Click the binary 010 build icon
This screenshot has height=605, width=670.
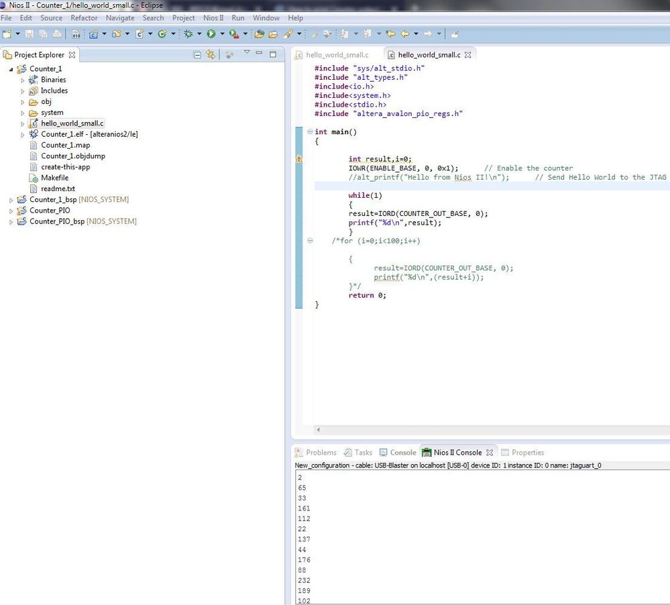(76, 34)
